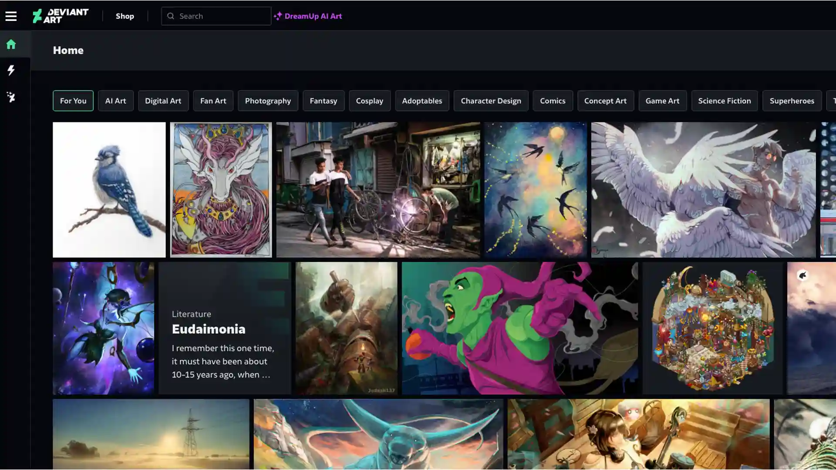Open the lightning bolt Watch icon

[11, 70]
